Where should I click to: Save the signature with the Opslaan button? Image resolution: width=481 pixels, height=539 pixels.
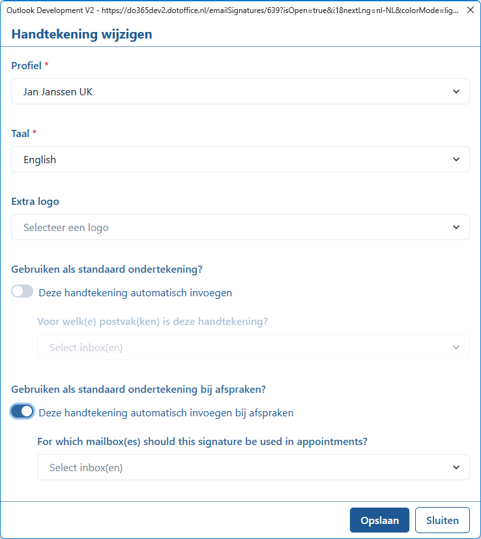[379, 520]
